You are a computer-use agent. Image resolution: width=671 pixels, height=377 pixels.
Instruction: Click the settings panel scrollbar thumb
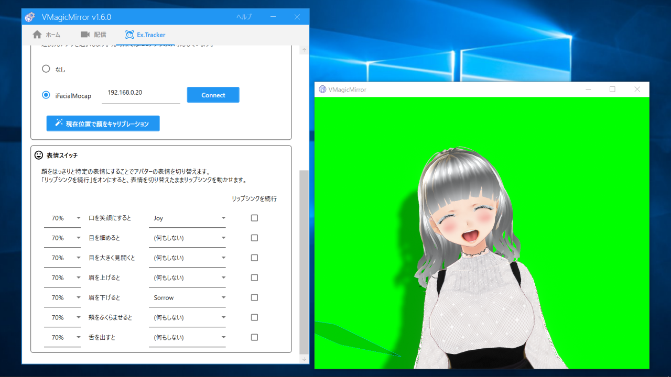[x=304, y=262]
